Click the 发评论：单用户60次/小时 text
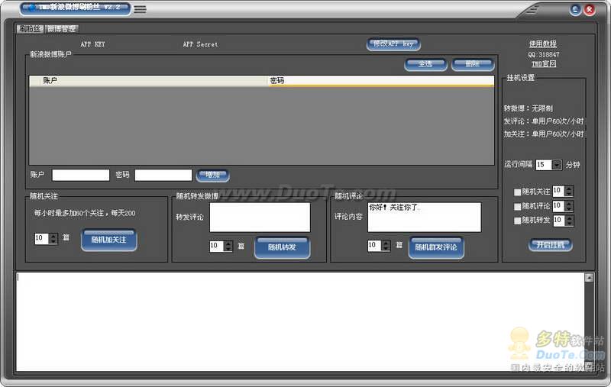611x387 pixels. (x=544, y=121)
